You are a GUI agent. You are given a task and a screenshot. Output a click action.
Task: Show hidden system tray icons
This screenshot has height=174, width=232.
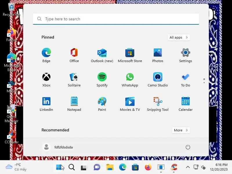pyautogui.click(x=188, y=167)
